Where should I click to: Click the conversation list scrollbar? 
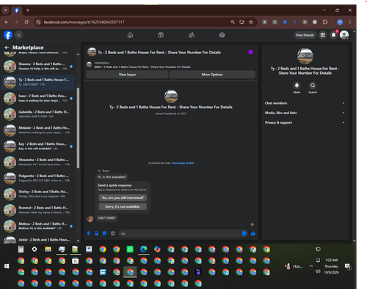78,128
